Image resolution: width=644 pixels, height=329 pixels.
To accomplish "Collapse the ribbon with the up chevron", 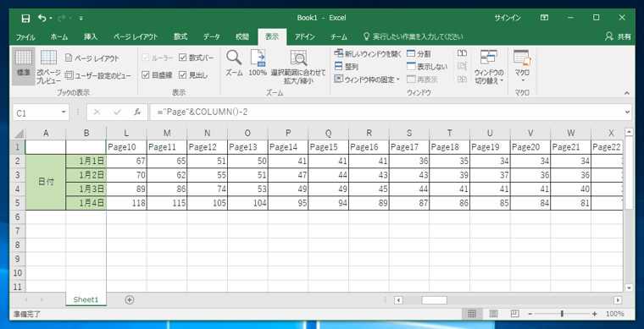I will pos(627,93).
